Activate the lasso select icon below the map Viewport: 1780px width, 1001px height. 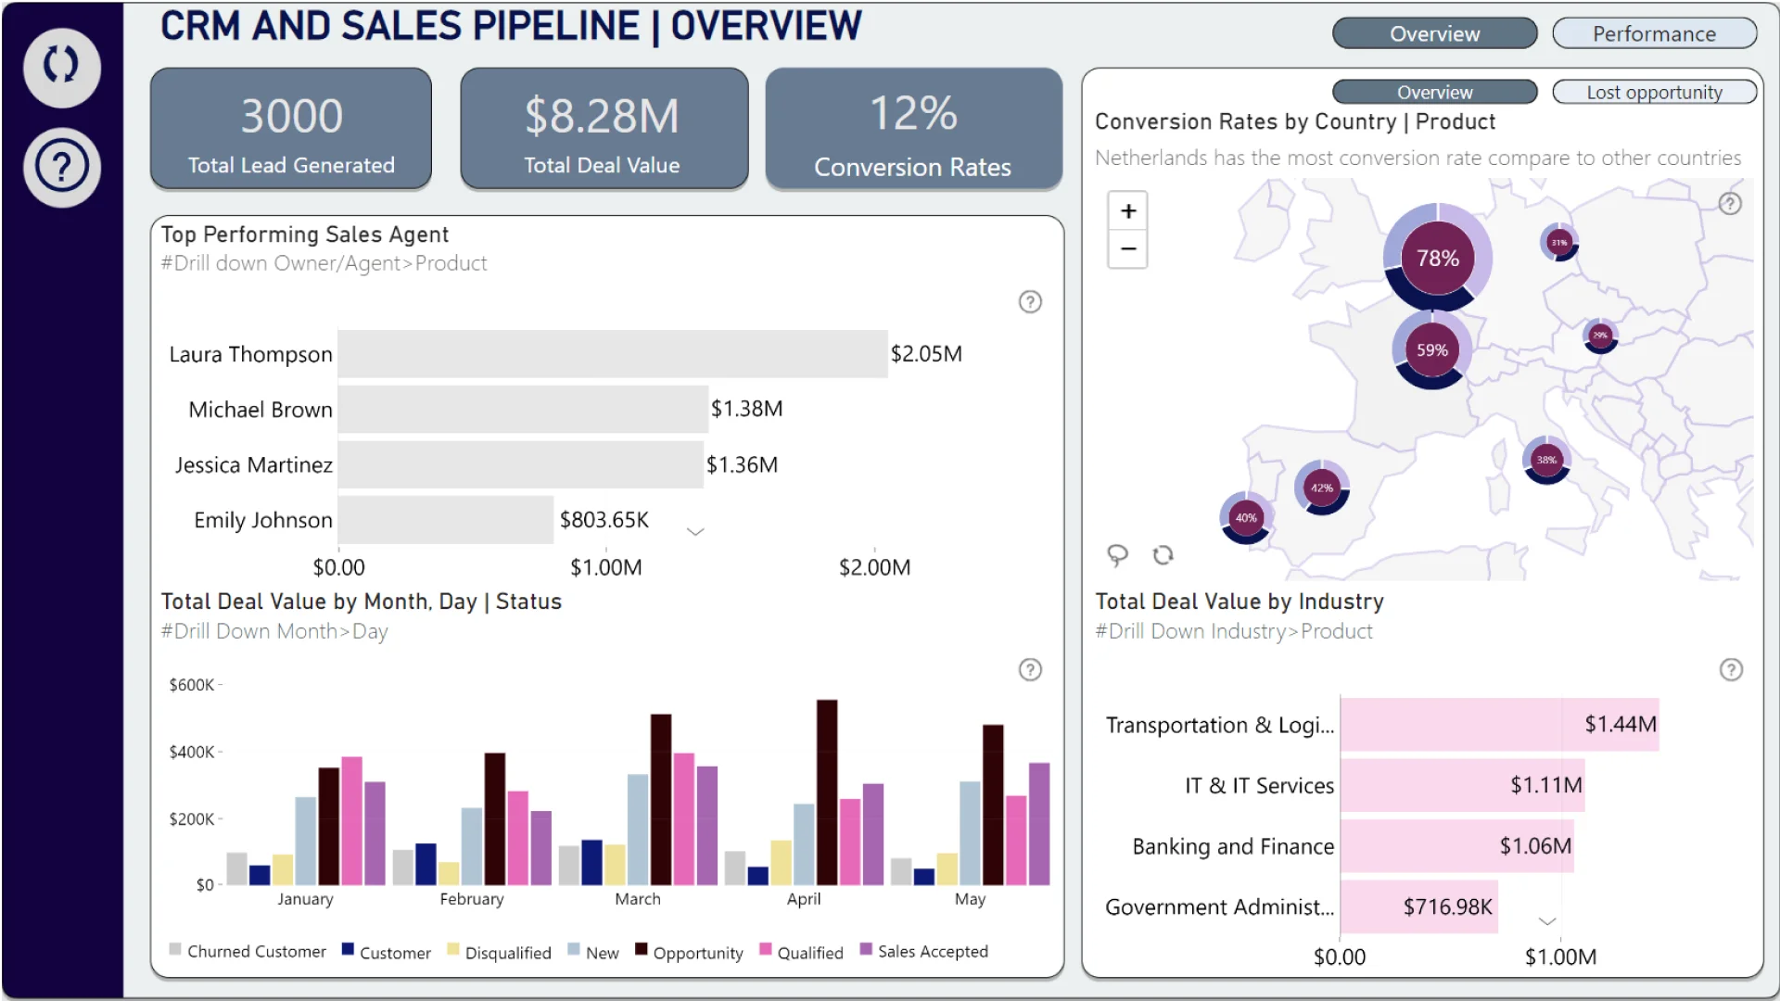(x=1117, y=555)
